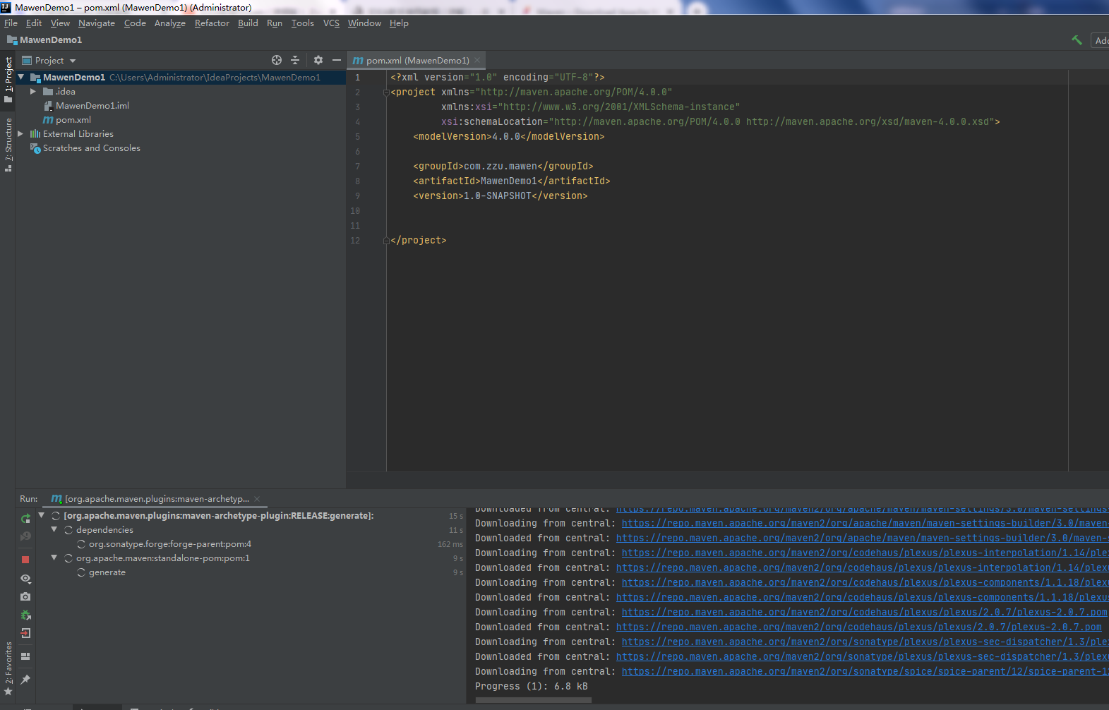Click the groupId line in editor
This screenshot has height=710, width=1109.
tap(503, 167)
